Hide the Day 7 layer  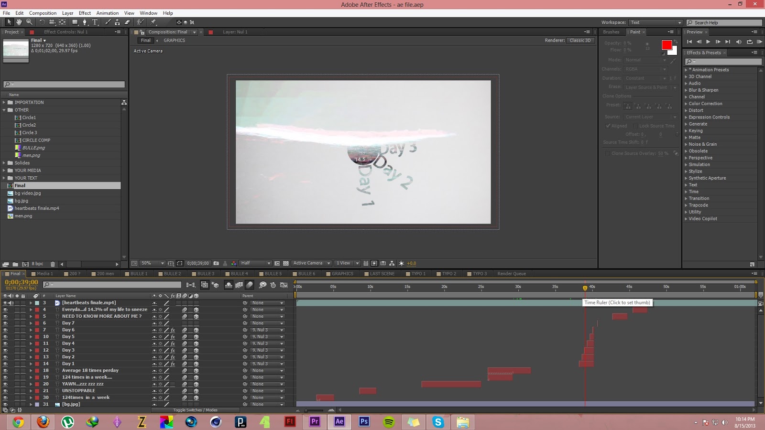(5, 323)
